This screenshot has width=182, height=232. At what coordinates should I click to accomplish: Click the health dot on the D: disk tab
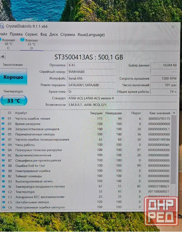[22, 39]
